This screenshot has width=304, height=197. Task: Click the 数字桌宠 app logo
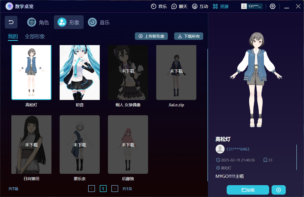coord(9,6)
